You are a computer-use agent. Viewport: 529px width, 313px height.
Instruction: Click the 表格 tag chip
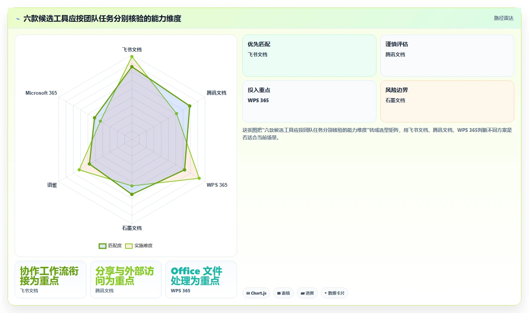(x=283, y=293)
